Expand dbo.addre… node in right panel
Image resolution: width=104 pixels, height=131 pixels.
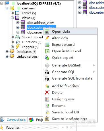80,3
